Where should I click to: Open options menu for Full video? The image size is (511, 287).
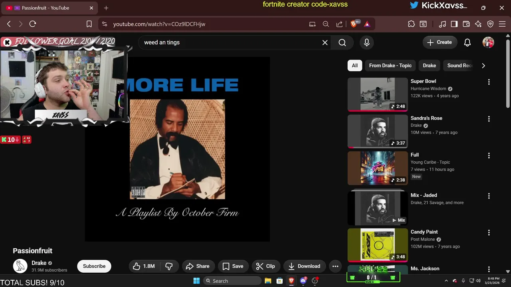point(489,155)
